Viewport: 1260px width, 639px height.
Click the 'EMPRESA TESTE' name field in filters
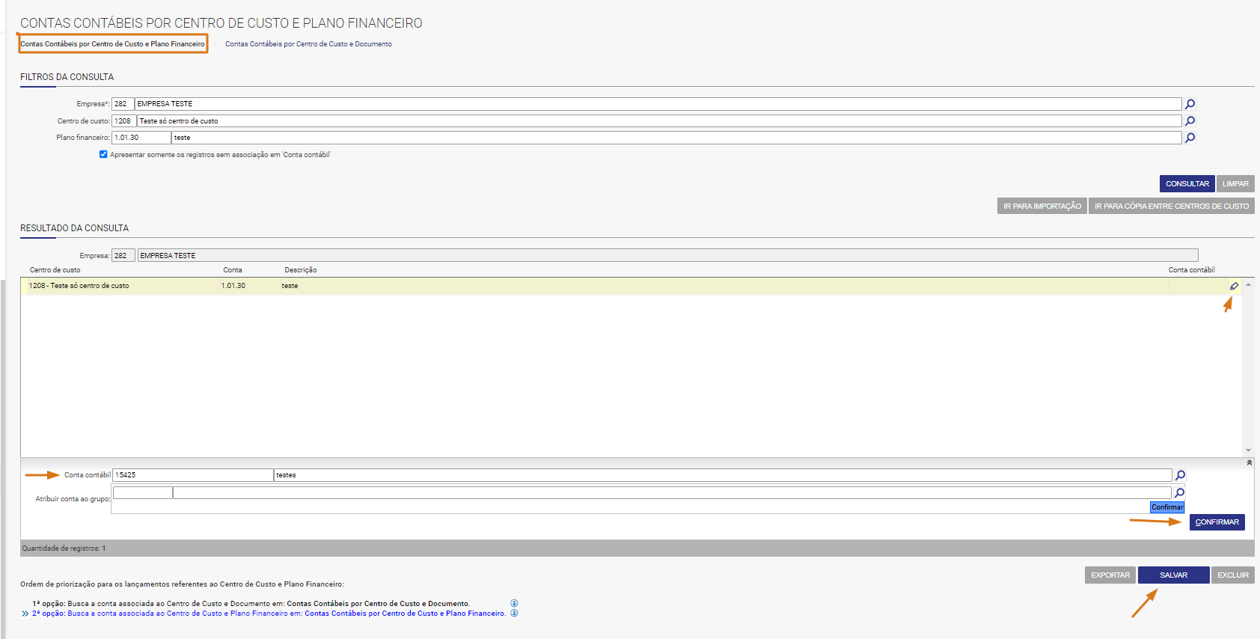tap(658, 104)
